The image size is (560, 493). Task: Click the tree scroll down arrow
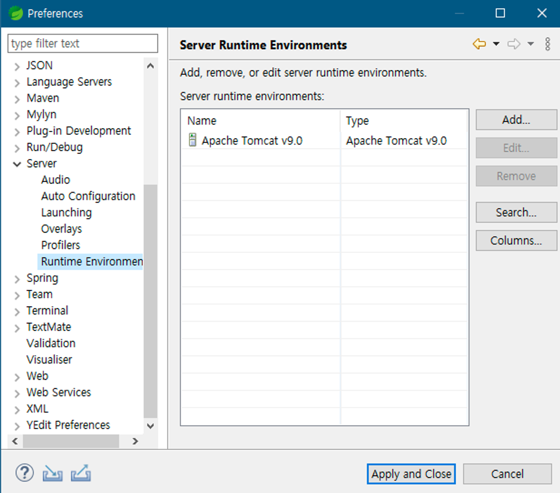click(151, 426)
